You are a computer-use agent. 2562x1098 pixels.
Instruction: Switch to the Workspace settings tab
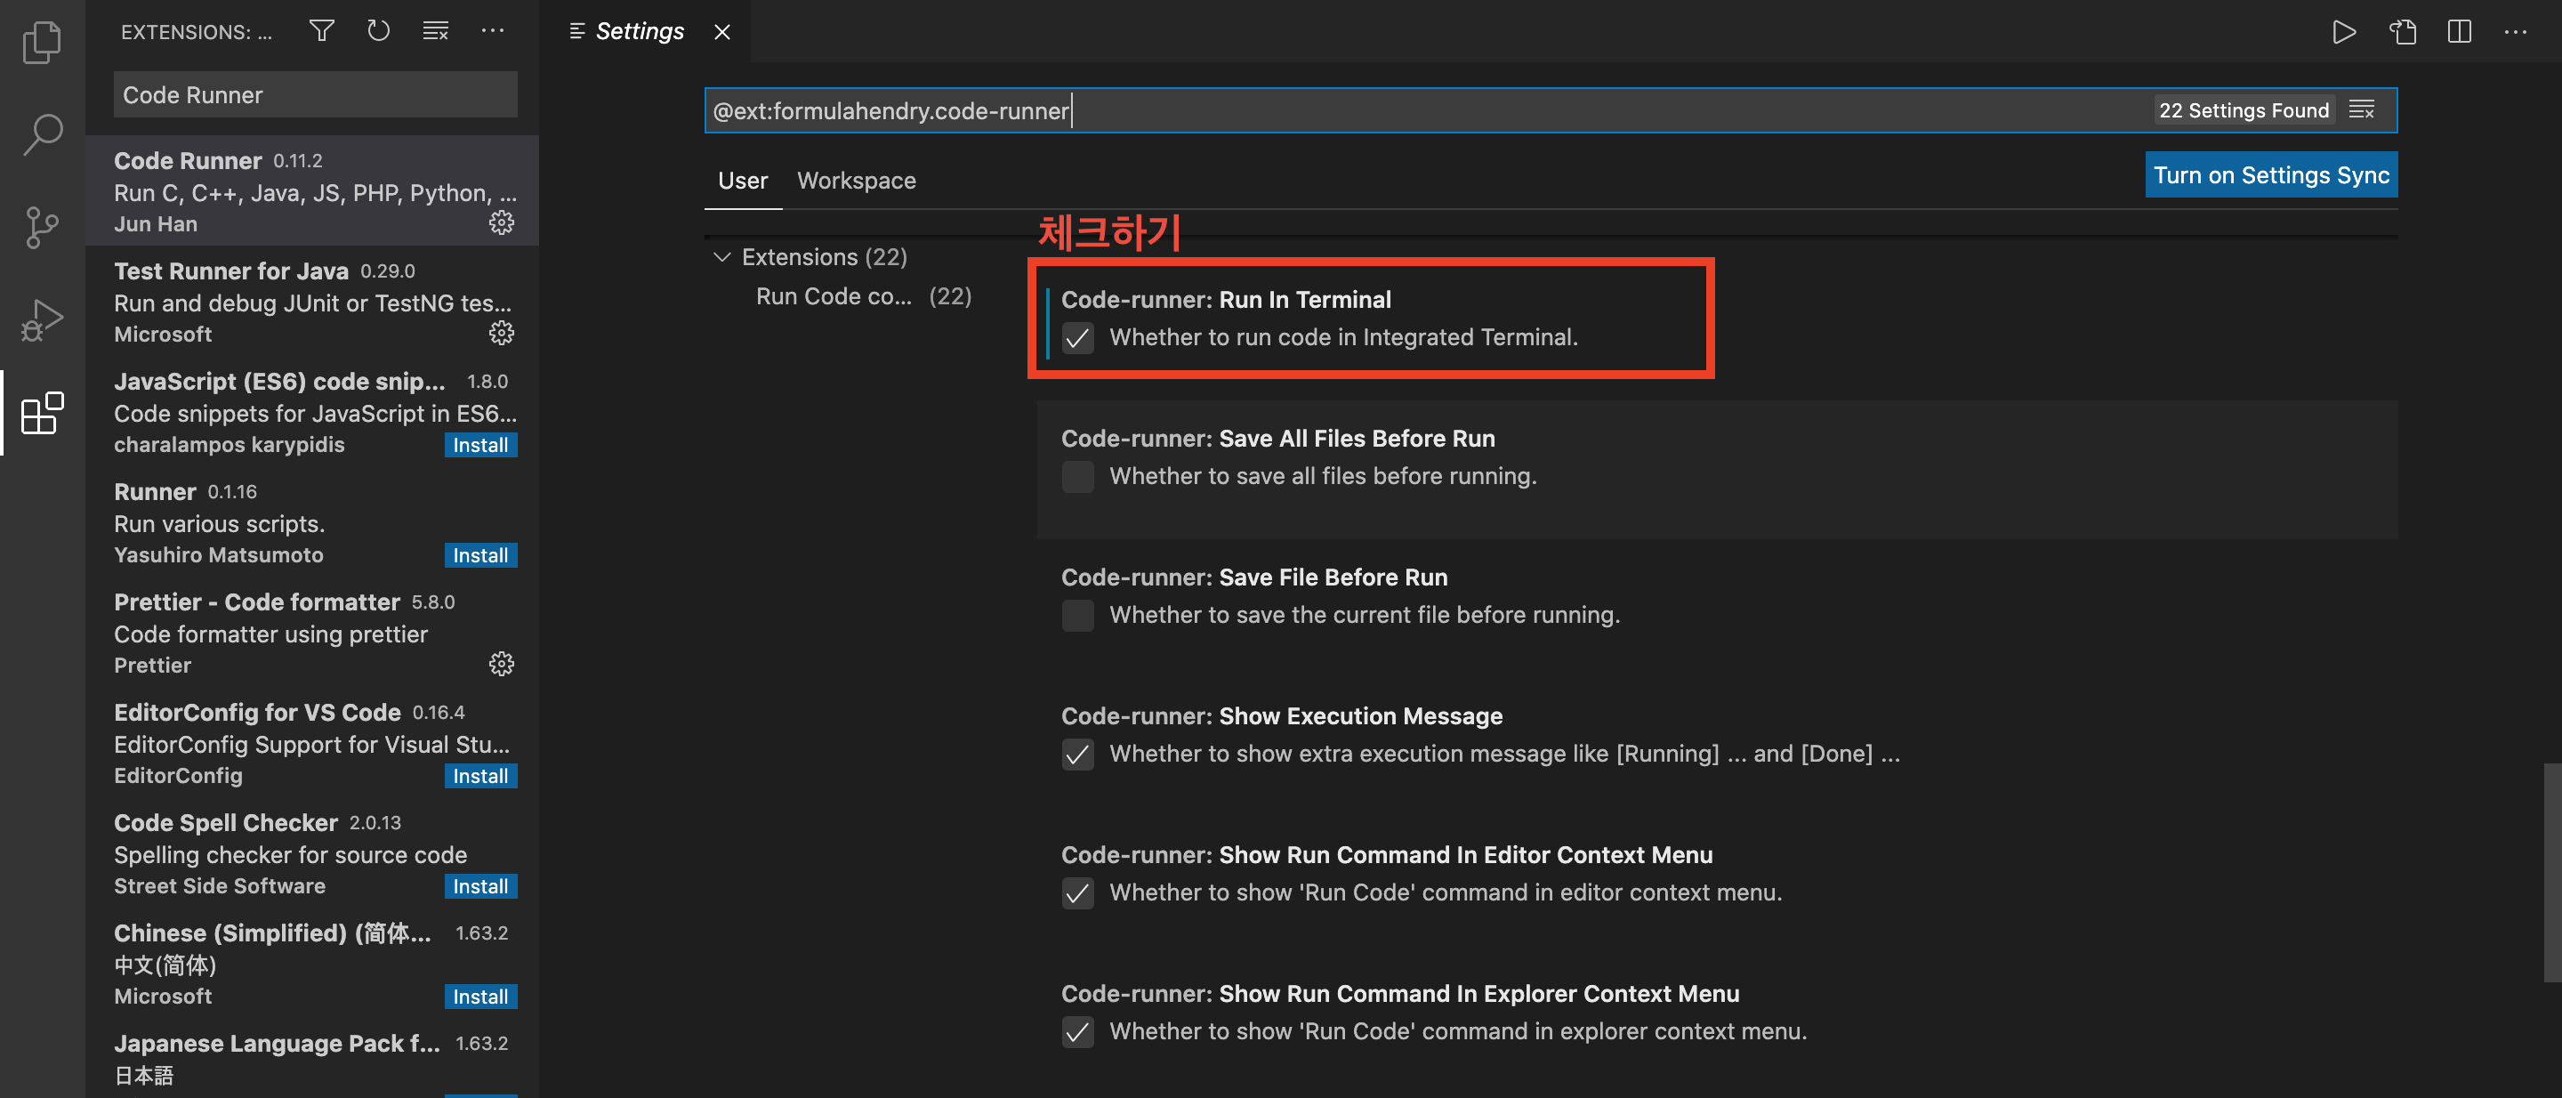coord(855,181)
